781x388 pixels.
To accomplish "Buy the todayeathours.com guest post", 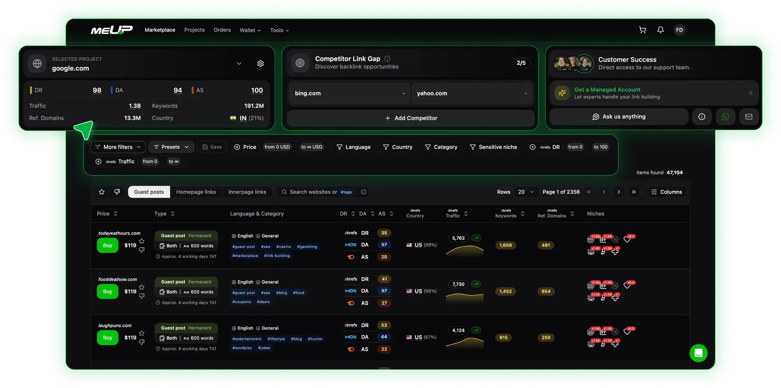I will pos(107,245).
